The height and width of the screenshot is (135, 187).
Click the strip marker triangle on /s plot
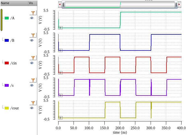[60, 95]
